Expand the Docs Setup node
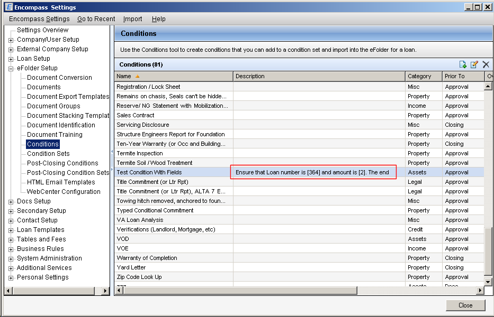 11,202
